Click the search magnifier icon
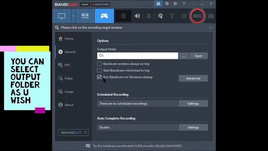The image size is (268, 151). pos(57,28)
